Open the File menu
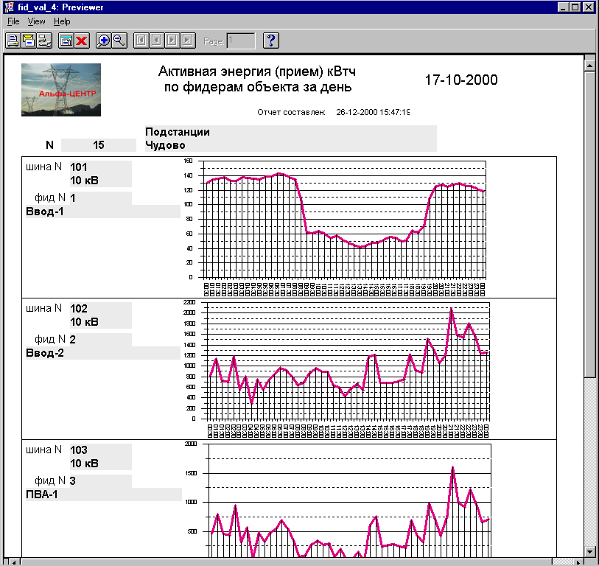The height and width of the screenshot is (566, 599). (13, 21)
